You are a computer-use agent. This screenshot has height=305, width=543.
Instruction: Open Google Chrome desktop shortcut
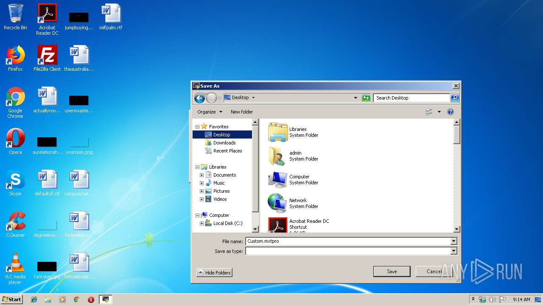tap(15, 103)
